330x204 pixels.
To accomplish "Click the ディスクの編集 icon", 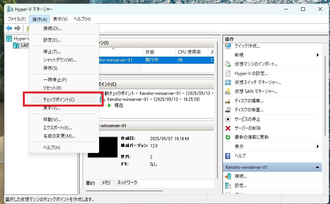I will pos(228,101).
